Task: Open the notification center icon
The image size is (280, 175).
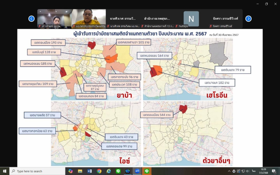Action: click(274, 171)
